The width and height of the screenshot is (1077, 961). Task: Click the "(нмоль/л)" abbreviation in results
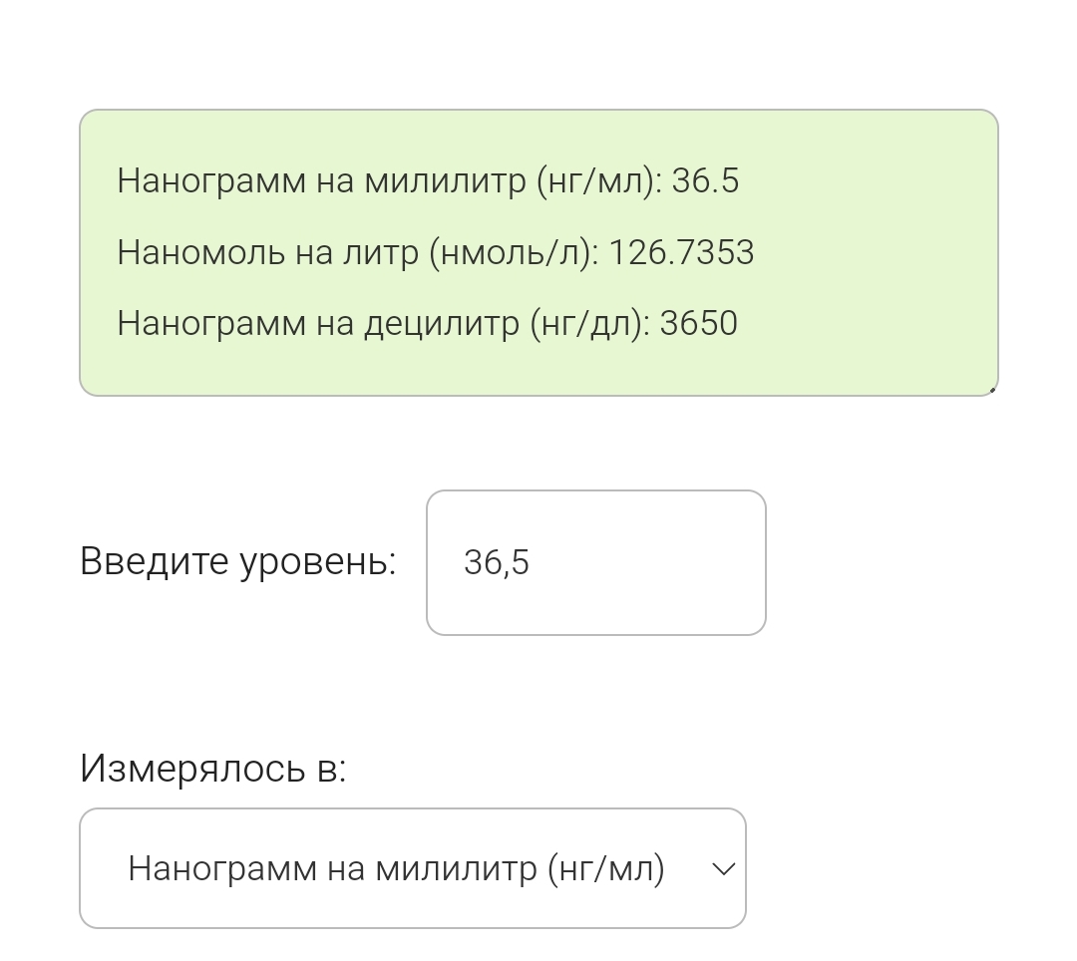point(513,252)
